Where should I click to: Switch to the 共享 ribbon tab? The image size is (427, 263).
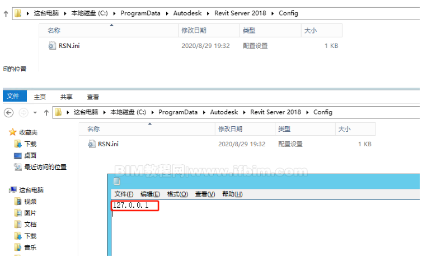click(66, 97)
